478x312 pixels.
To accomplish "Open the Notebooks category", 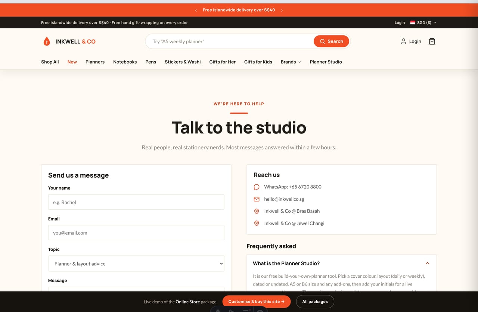I will coord(125,62).
